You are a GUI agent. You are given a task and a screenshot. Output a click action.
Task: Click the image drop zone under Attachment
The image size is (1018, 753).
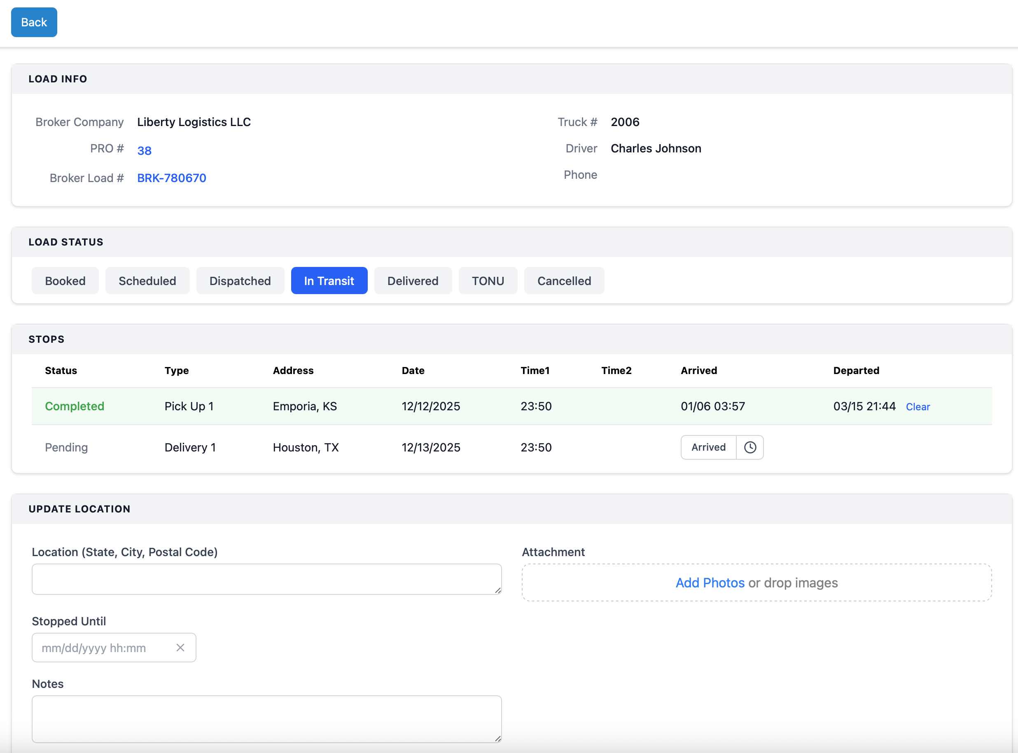(756, 582)
